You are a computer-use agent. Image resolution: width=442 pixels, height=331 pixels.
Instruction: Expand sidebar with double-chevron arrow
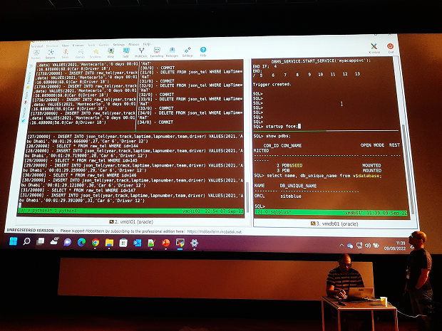[31, 66]
